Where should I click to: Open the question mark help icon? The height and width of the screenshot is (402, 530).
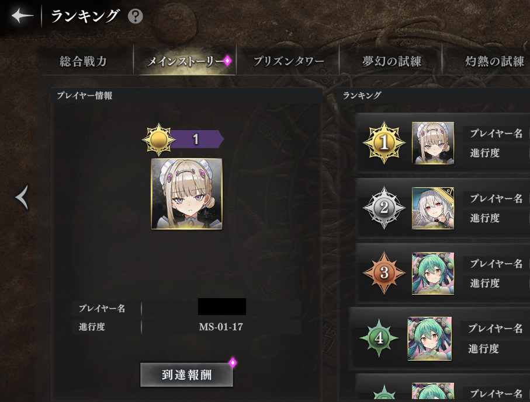tap(135, 16)
